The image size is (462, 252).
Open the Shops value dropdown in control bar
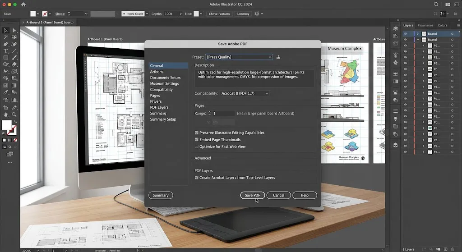click(x=86, y=14)
